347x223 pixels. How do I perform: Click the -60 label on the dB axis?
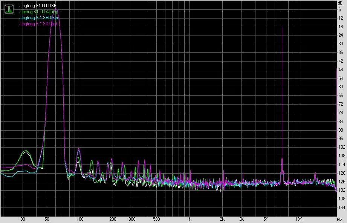click(340, 87)
